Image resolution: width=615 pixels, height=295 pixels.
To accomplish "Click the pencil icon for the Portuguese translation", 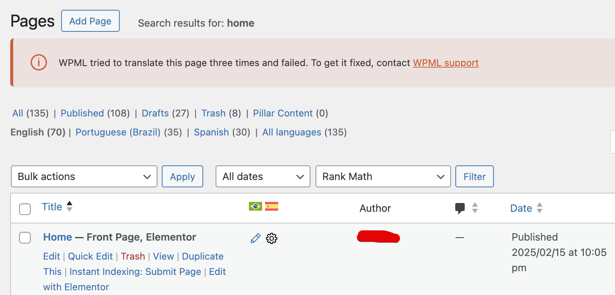I will [x=256, y=238].
